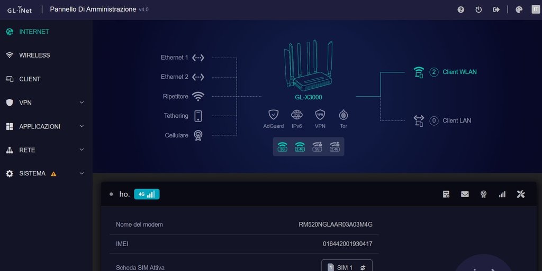The image size is (542, 271).
Task: Click the Nome del modem label
Action: pos(139,225)
